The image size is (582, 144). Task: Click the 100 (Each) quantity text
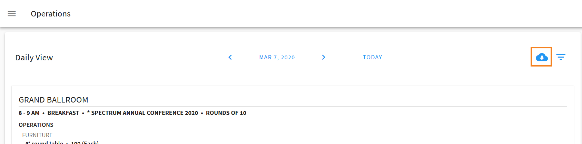tap(85, 142)
